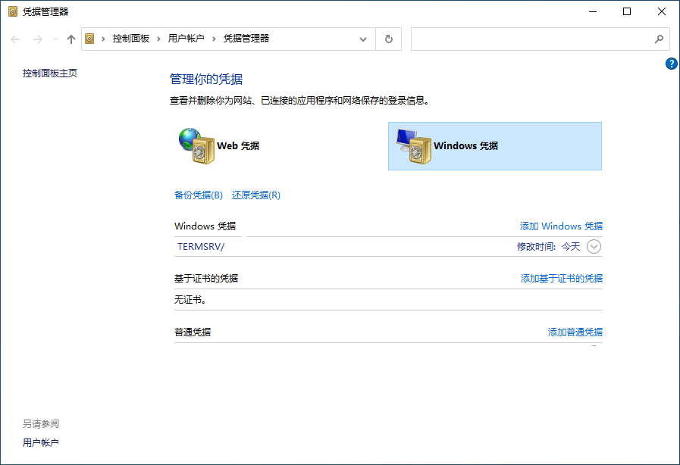Image resolution: width=680 pixels, height=465 pixels.
Task: Click 备份凭据(B) link
Action: 199,195
